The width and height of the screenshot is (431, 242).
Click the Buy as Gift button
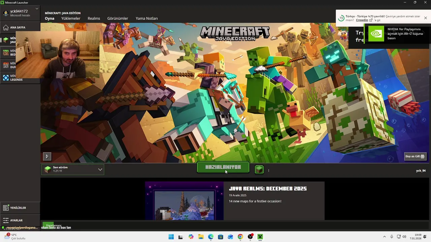[x=415, y=156]
